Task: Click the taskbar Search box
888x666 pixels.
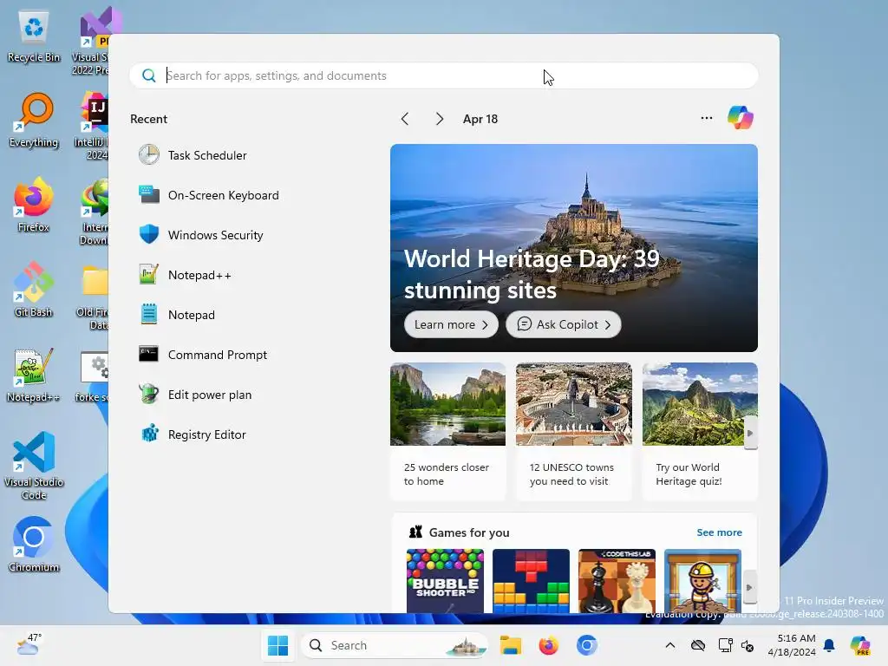Action: 395,645
